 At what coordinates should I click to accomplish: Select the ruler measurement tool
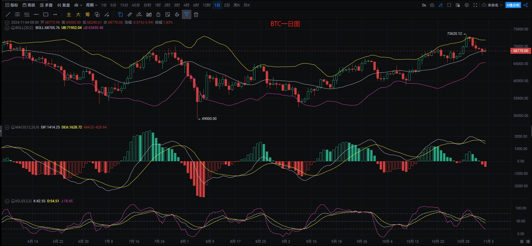[130, 14]
